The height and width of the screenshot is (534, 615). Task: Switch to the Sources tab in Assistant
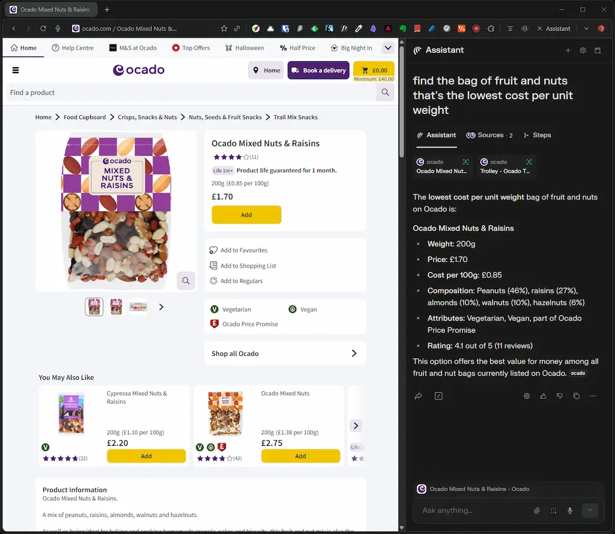point(489,135)
